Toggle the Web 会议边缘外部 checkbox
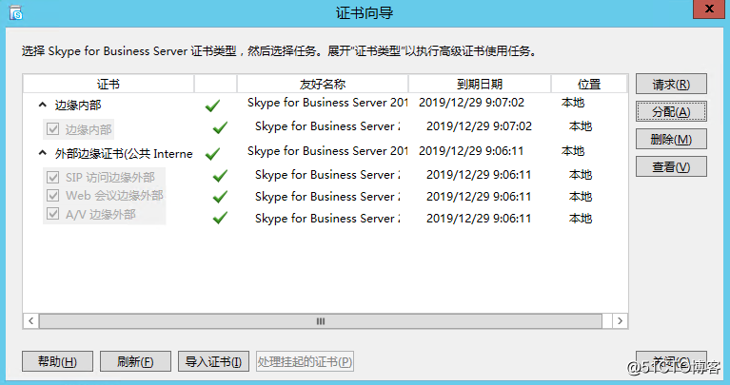 point(53,195)
